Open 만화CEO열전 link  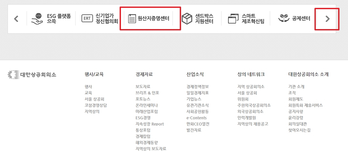click(198, 124)
